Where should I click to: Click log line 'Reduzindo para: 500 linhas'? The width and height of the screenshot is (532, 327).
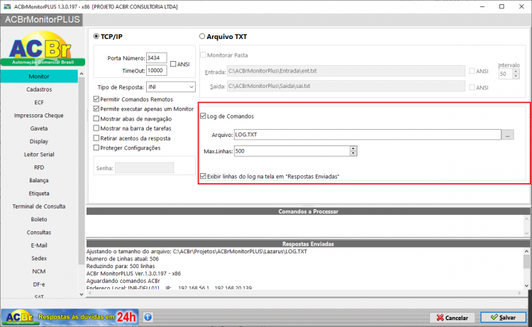121,266
